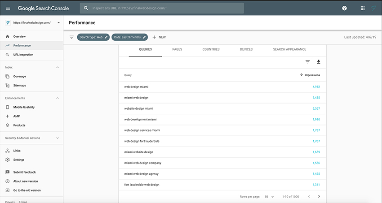Screen dimensions: 382x203
Task: Click the Overview home icon
Action: pos(8,36)
